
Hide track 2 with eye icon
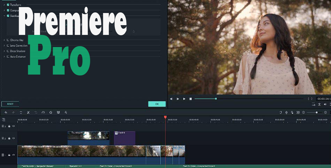[14, 138]
